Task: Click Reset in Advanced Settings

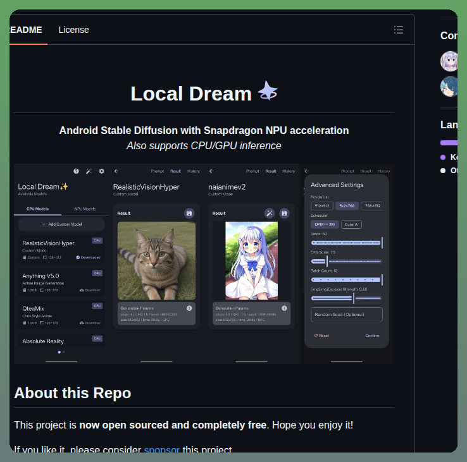Action: [x=321, y=336]
